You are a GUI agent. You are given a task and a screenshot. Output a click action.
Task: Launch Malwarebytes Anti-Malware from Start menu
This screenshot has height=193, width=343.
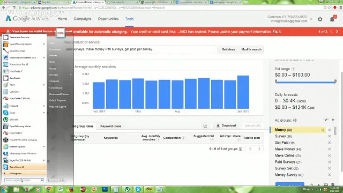pos(24,153)
